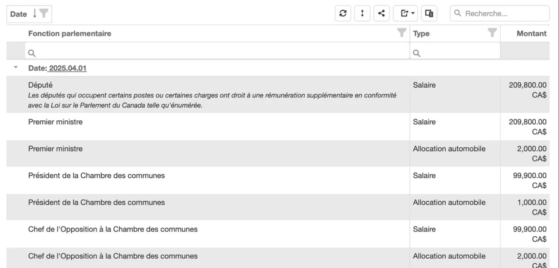The image size is (559, 268).
Task: Sort by Montant column header
Action: 531,34
